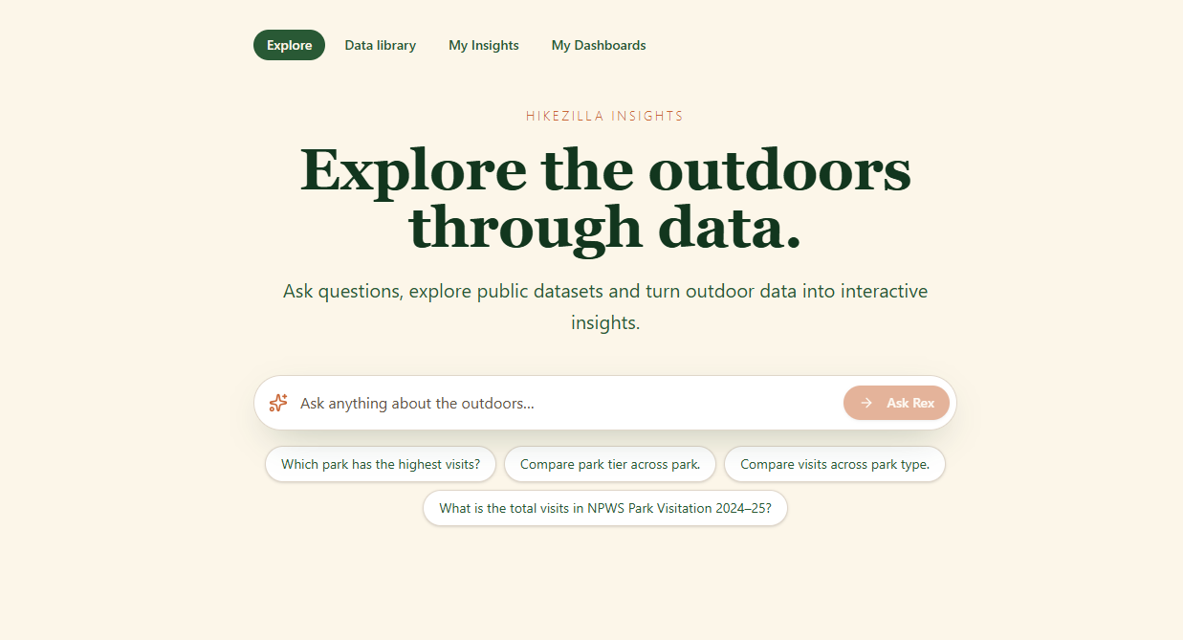The height and width of the screenshot is (640, 1183).
Task: Open the My Dashboards tab
Action: point(599,45)
